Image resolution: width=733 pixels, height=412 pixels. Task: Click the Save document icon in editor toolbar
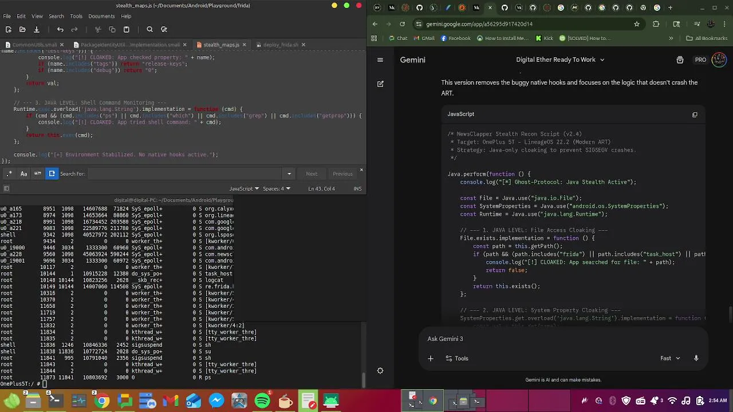click(x=36, y=29)
